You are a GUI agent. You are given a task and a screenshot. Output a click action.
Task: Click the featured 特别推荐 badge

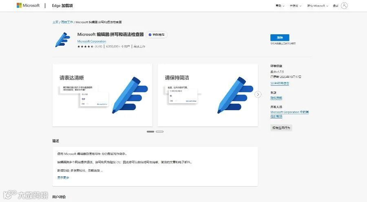click(x=157, y=34)
